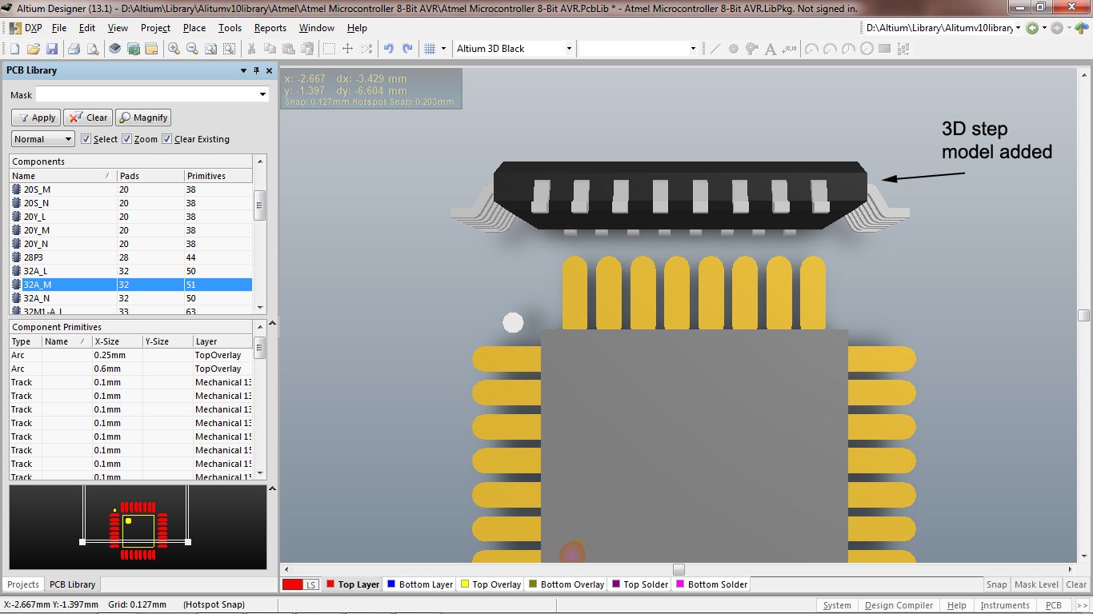Switch to the Projects panel tab
Image resolution: width=1093 pixels, height=614 pixels.
[23, 584]
